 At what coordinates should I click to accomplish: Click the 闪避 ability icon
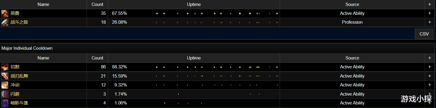(5, 94)
